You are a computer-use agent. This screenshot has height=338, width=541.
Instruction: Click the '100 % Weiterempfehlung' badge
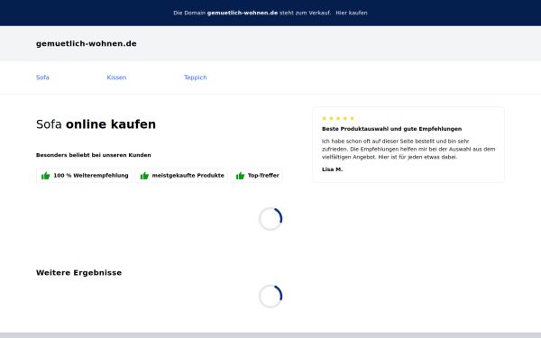click(84, 176)
